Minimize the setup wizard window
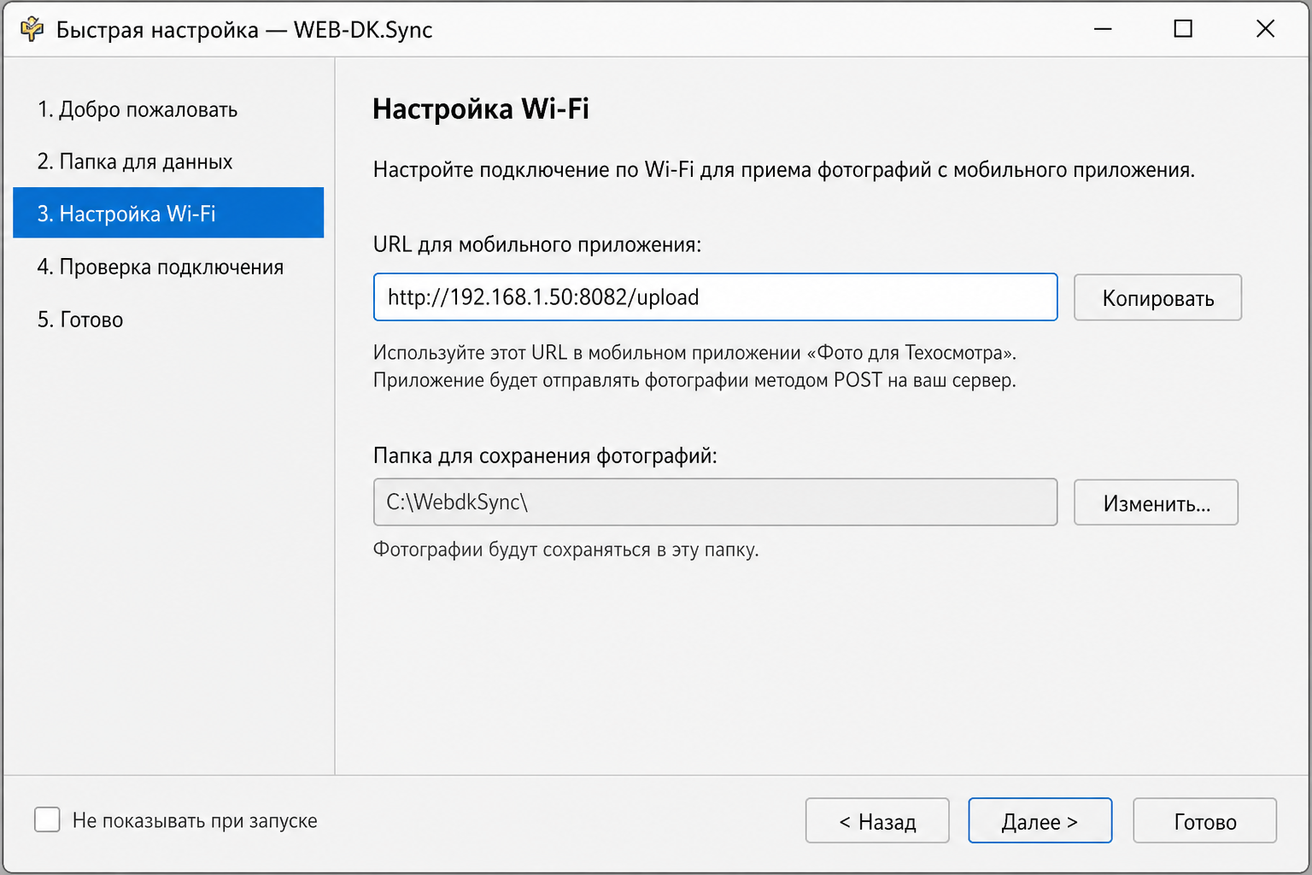 [x=1103, y=29]
